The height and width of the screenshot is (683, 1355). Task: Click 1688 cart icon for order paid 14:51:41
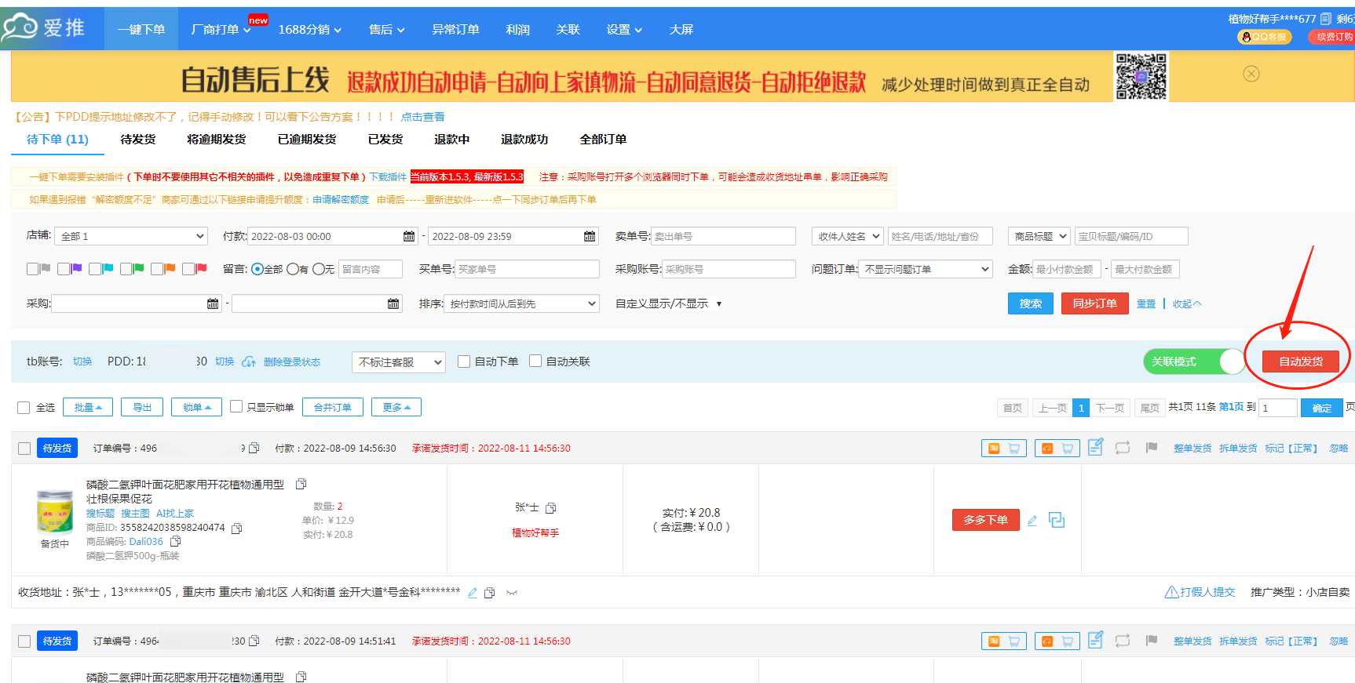(x=1057, y=641)
